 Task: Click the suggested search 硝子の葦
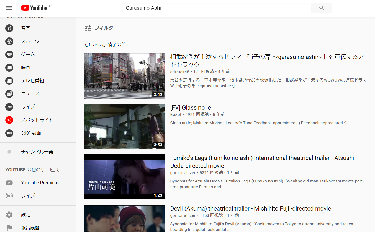[x=116, y=45]
